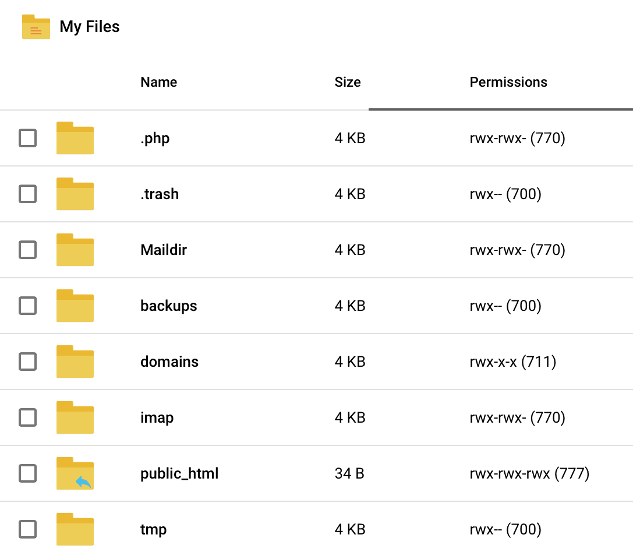This screenshot has height=556, width=633.
Task: Tick the backups checkbox
Action: (x=27, y=306)
